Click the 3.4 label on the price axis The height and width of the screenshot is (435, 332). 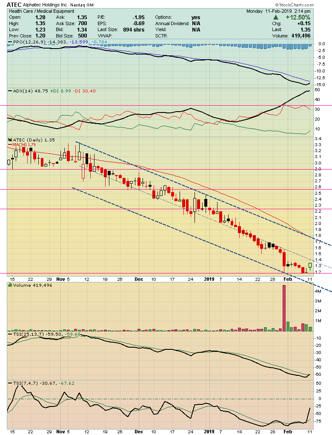[318, 139]
